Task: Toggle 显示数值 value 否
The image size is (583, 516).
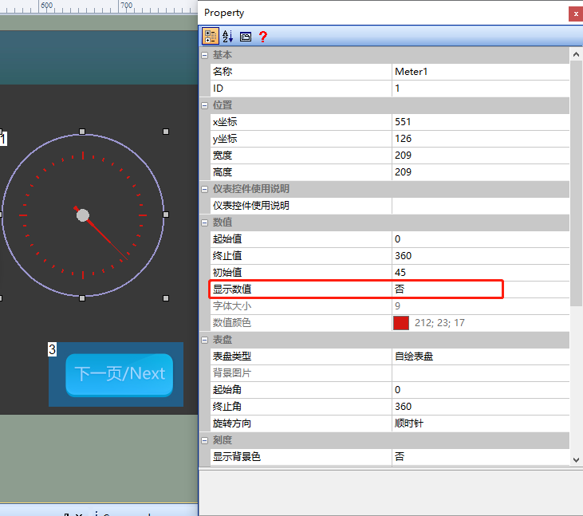Action: [480, 290]
